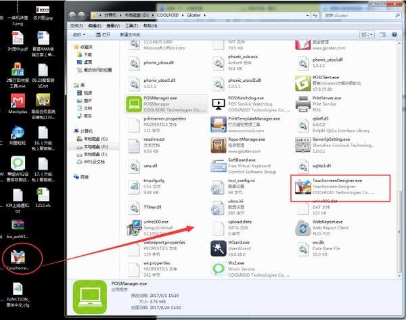Click the 新建文件夹 toolbar button
The image size is (406, 320).
(x=130, y=35)
